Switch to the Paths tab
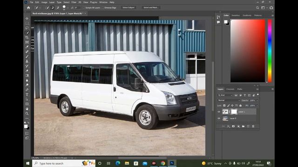The height and width of the screenshot is (167, 298). click(240, 89)
